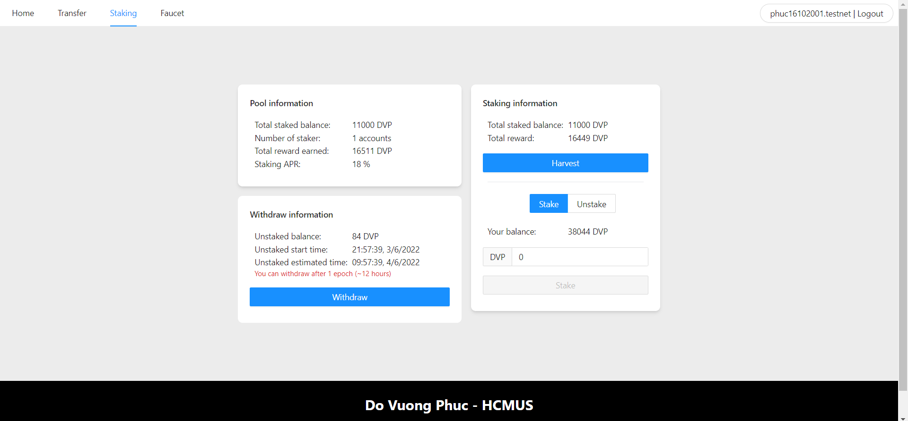The width and height of the screenshot is (908, 421).
Task: Click the disabled Stake button
Action: click(x=565, y=285)
